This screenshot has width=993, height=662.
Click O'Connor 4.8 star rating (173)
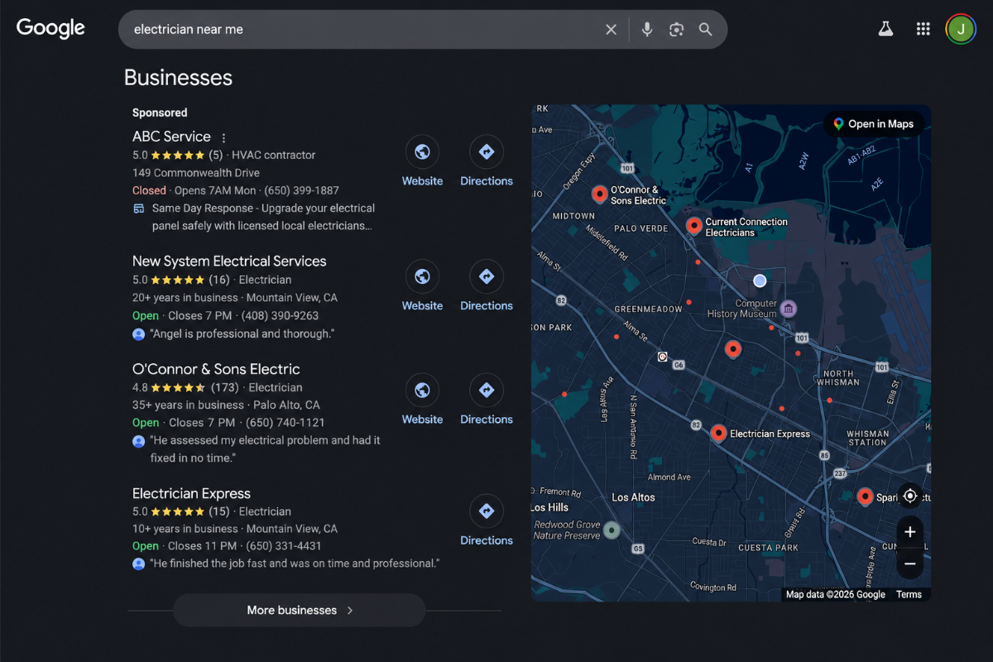click(185, 387)
